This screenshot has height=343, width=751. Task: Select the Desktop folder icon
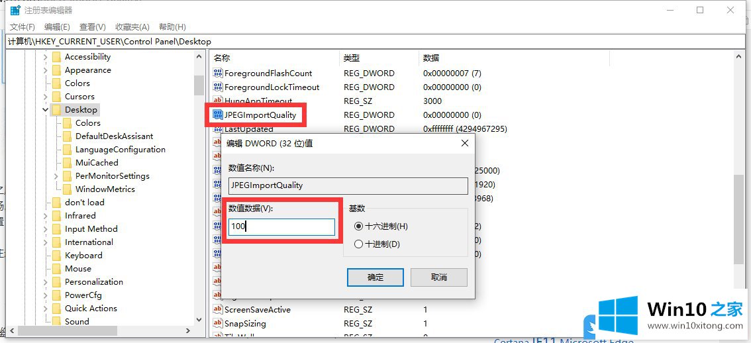[x=56, y=110]
